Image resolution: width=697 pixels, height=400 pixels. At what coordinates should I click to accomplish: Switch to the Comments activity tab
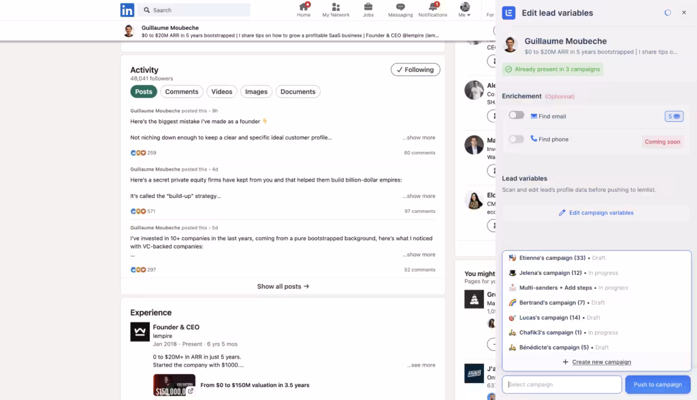182,92
